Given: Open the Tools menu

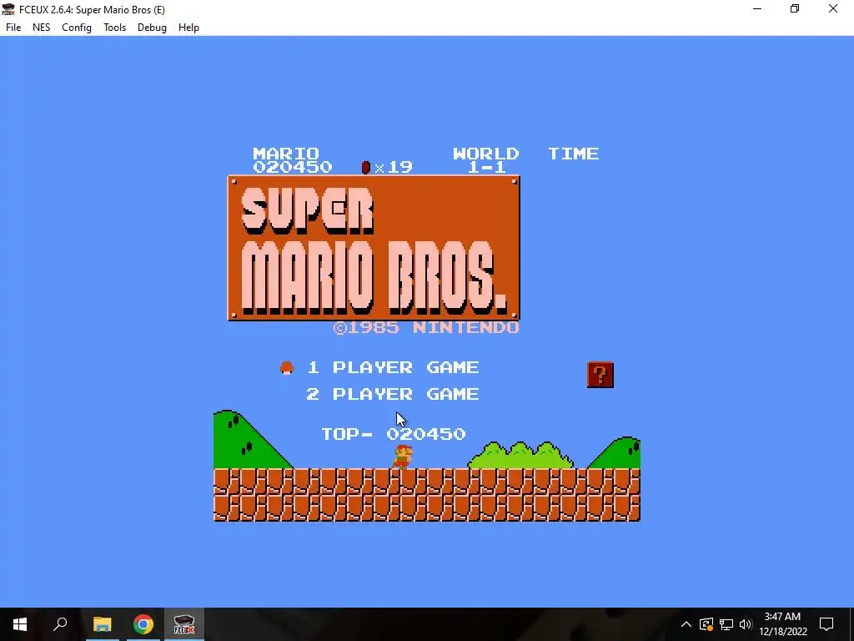Looking at the screenshot, I should pyautogui.click(x=114, y=28).
